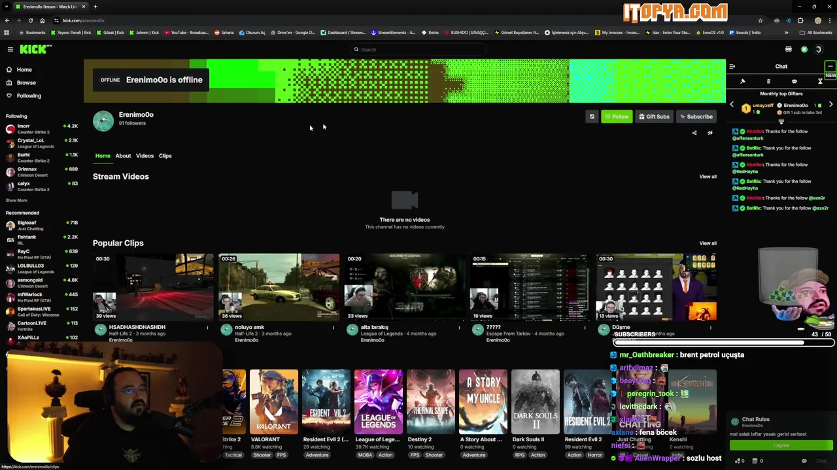Open the HSADHASHDHASHDH Half-Life 2 clip
This screenshot has height=470, width=837.
(x=153, y=287)
